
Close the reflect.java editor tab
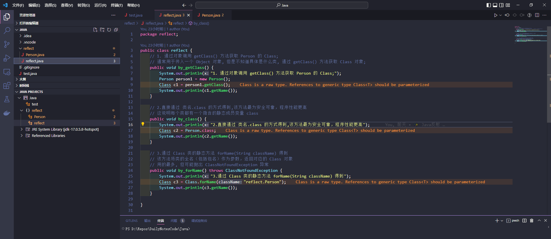(189, 15)
